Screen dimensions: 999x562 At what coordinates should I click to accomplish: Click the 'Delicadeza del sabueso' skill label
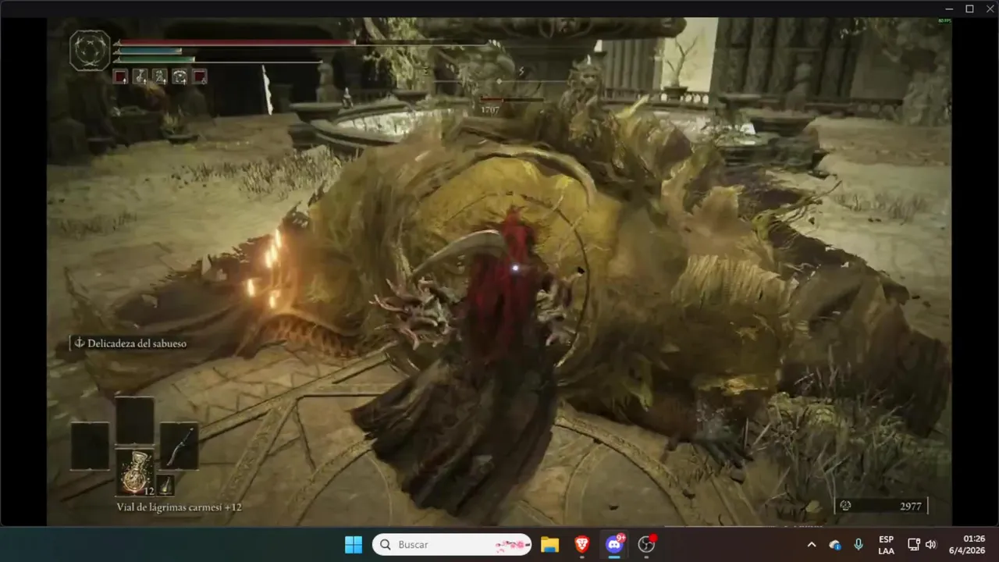(x=137, y=343)
